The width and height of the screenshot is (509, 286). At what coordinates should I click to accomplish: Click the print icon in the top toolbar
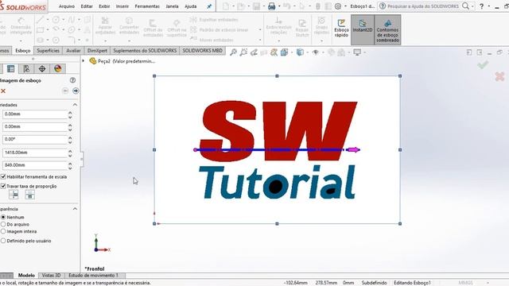point(271,6)
